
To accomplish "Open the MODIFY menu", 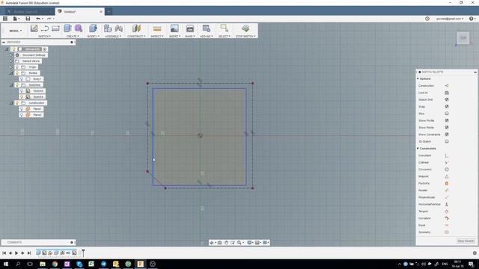I will coord(93,37).
